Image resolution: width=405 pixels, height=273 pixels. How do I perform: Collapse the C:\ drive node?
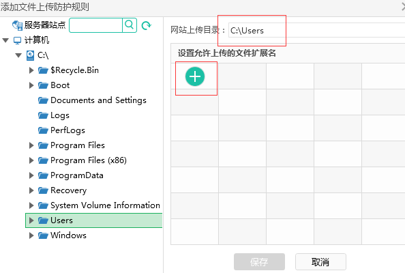coord(18,55)
